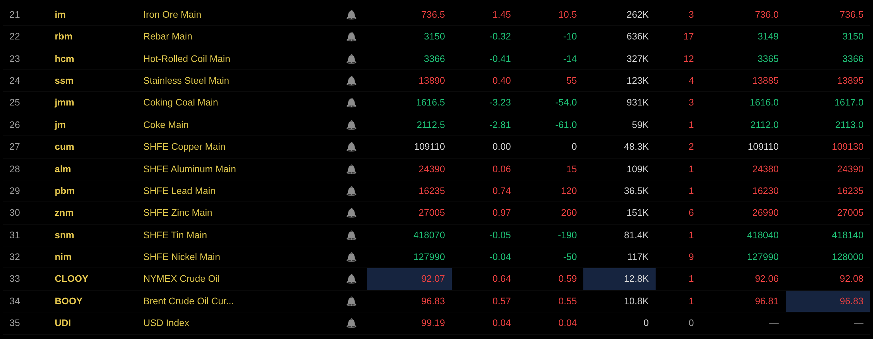Click the bell icon for SHFE Nickel Main
The width and height of the screenshot is (873, 341).
tap(351, 257)
